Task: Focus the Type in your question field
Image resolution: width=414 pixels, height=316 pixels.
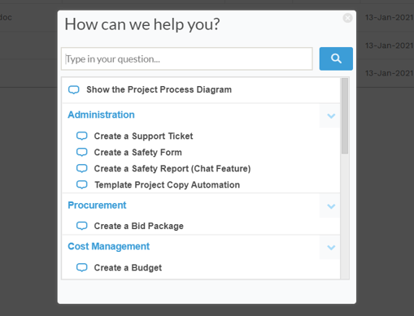Action: 187,58
